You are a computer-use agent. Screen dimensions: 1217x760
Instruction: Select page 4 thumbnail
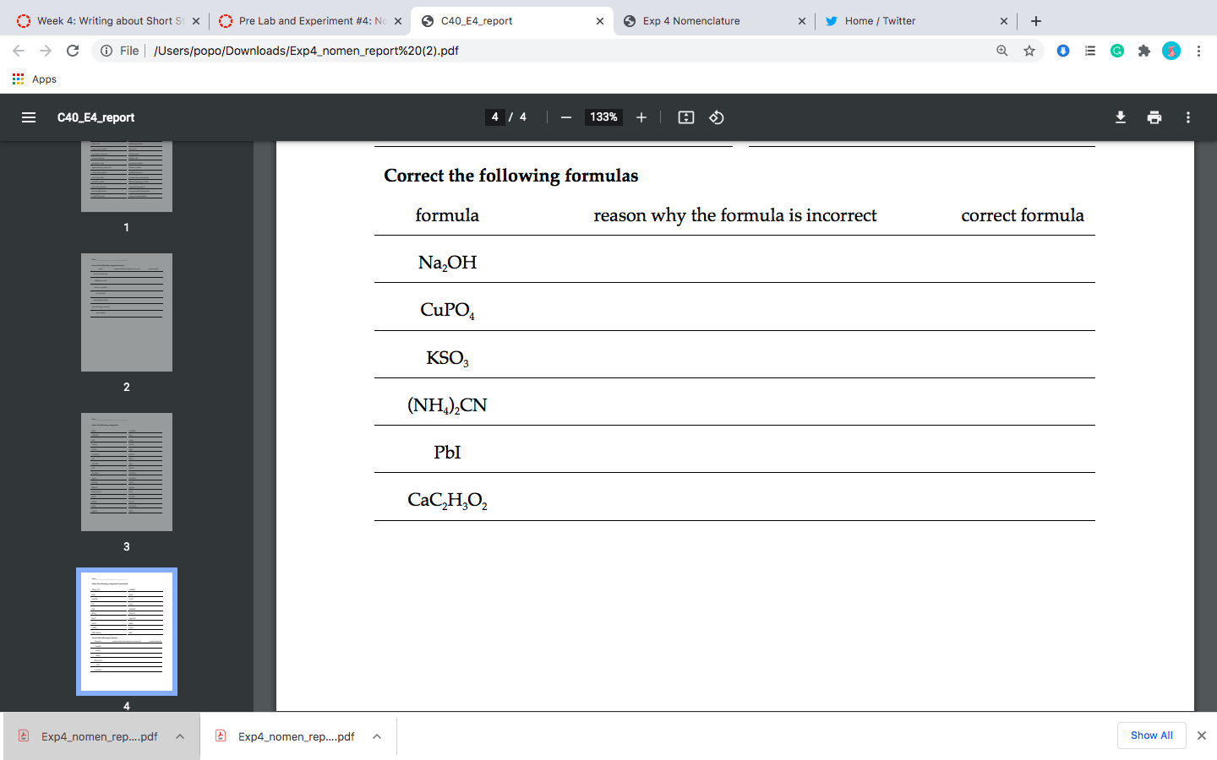point(127,632)
